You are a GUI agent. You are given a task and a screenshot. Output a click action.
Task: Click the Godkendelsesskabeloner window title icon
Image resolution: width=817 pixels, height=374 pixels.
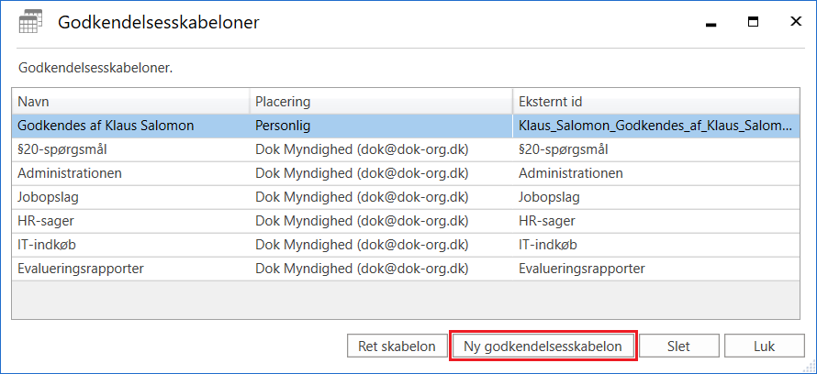coord(30,23)
